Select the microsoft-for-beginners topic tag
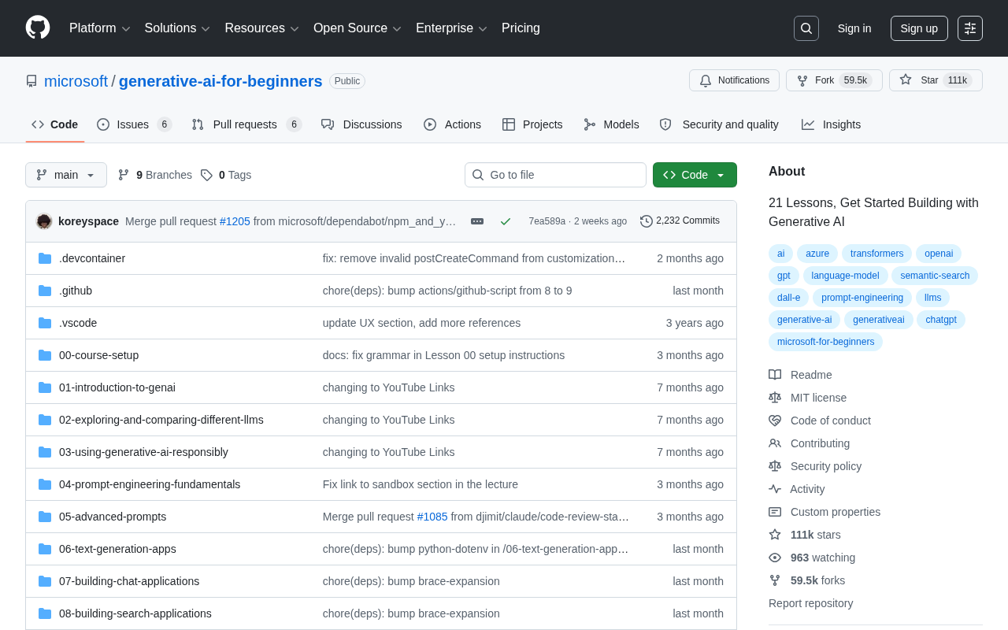The width and height of the screenshot is (1008, 630). click(825, 342)
